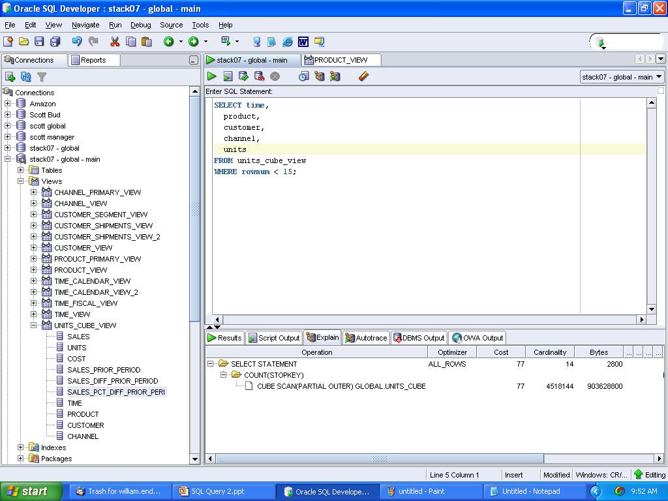The image size is (668, 501).
Task: Open the Source menu
Action: [x=172, y=25]
